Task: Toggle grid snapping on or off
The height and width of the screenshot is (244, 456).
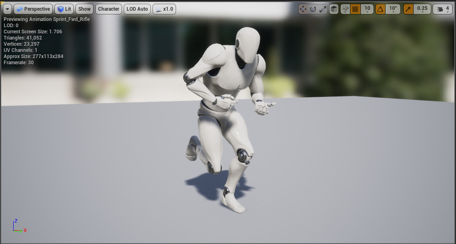Action: 355,8
